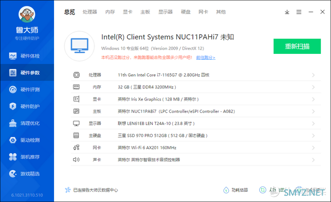Click the 主板 motherboard icon

pyautogui.click(x=76, y=111)
